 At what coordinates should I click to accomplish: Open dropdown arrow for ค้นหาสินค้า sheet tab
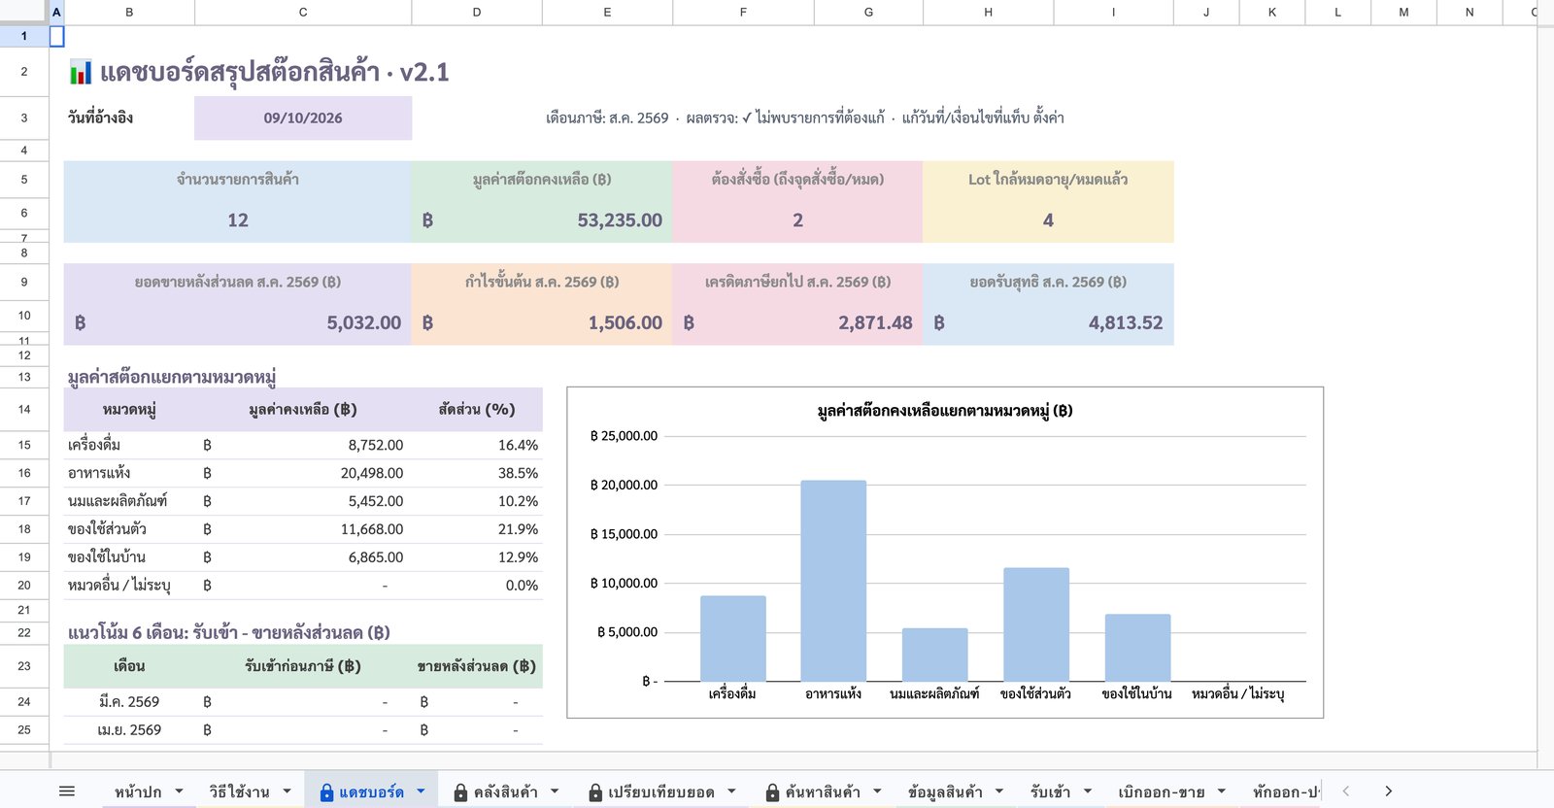point(877,791)
